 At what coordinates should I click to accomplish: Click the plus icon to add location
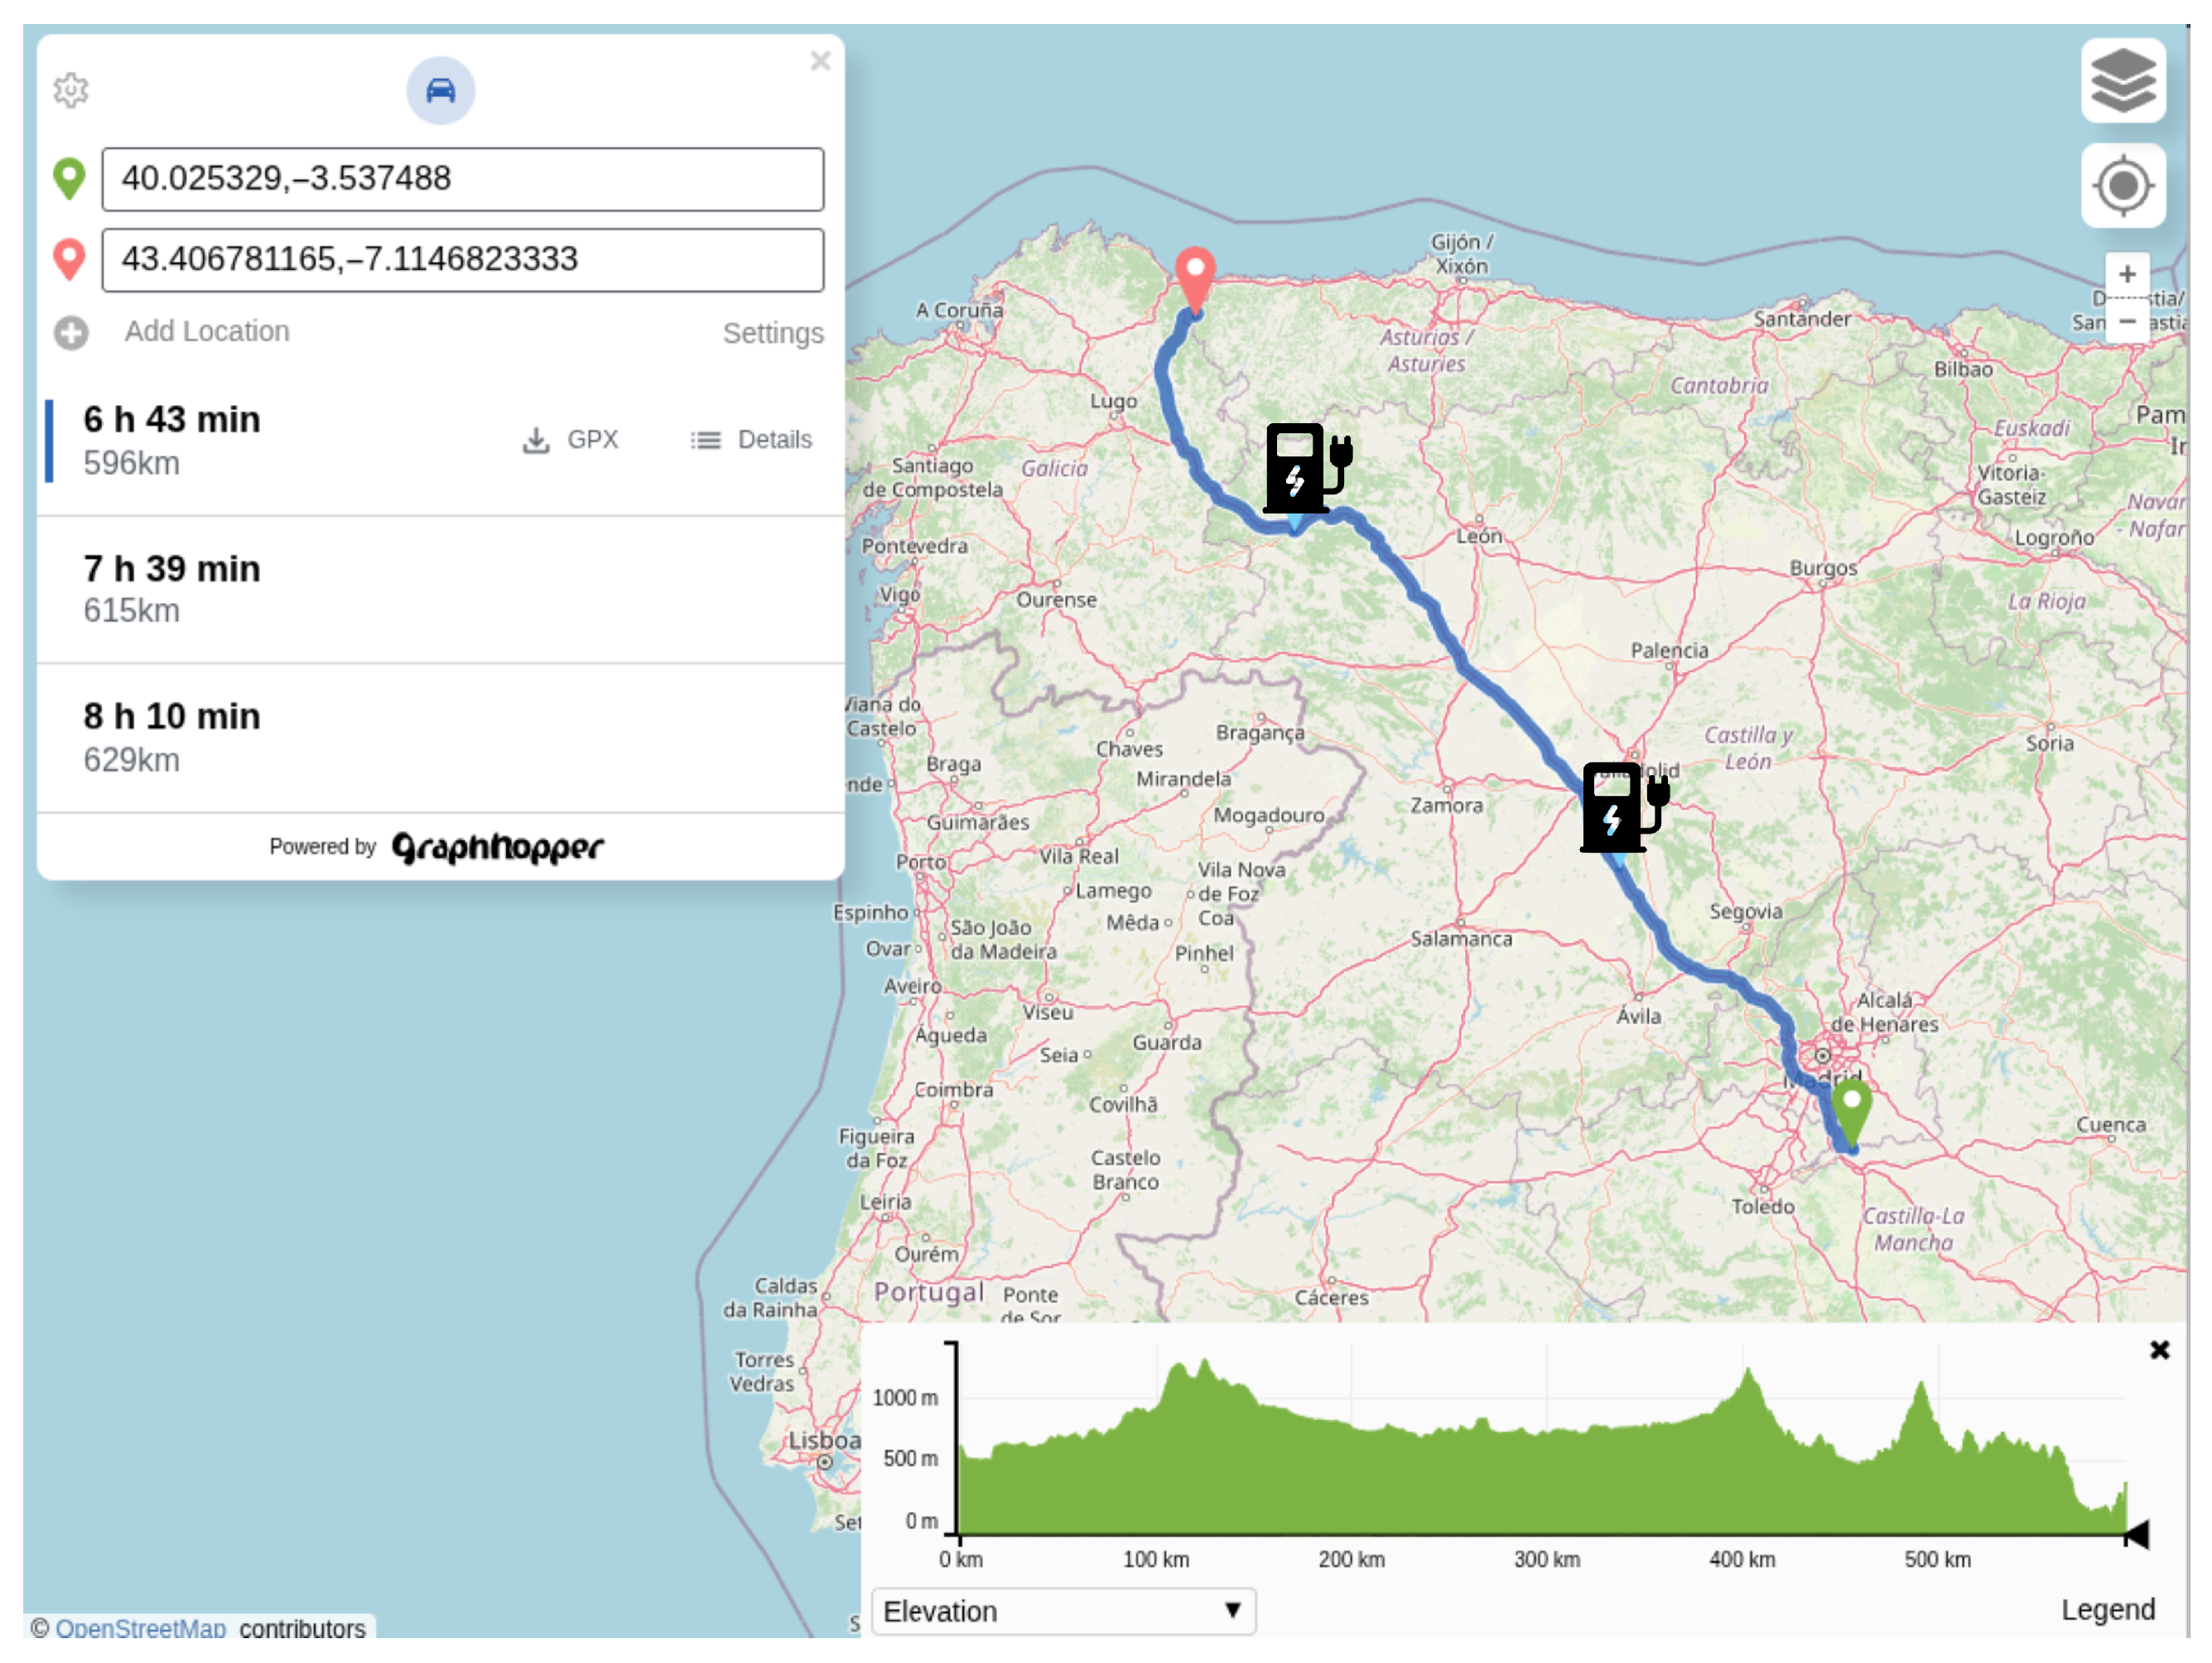tap(71, 332)
